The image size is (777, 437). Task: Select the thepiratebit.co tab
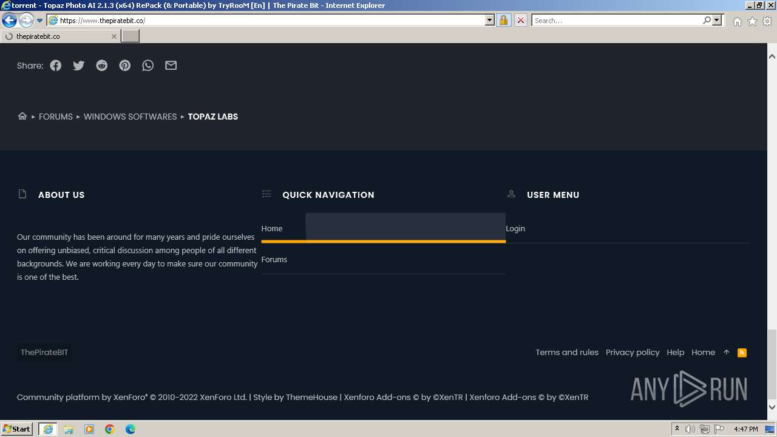tap(61, 36)
